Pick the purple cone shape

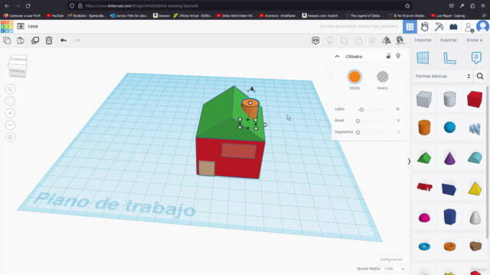coord(449,158)
